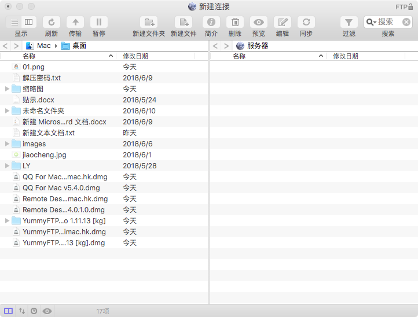Toggle the history clock icon in status bar
The image size is (418, 317).
[x=34, y=311]
